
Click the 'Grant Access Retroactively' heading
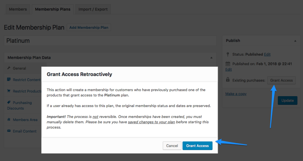(x=79, y=74)
